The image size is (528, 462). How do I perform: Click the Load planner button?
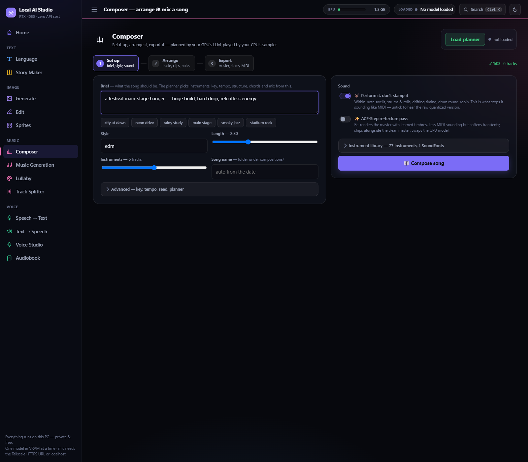[x=465, y=39]
